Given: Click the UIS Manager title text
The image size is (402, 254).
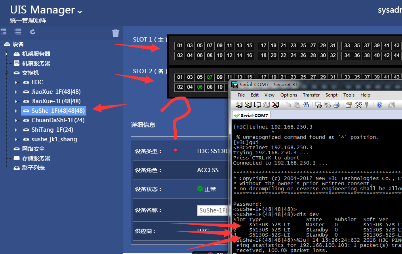Looking at the screenshot, I should (x=42, y=10).
